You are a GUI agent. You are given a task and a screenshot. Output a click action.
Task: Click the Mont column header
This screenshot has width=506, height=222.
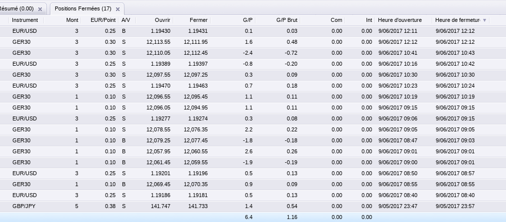pos(72,20)
